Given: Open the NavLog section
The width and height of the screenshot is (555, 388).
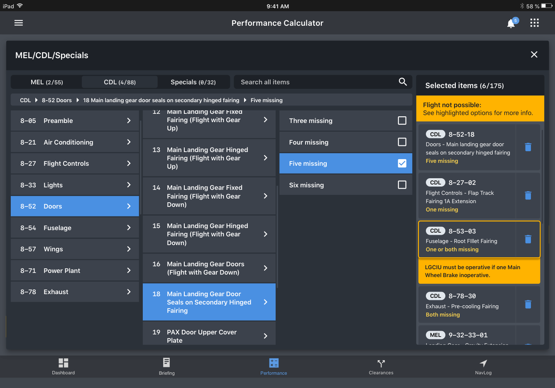Looking at the screenshot, I should point(483,366).
